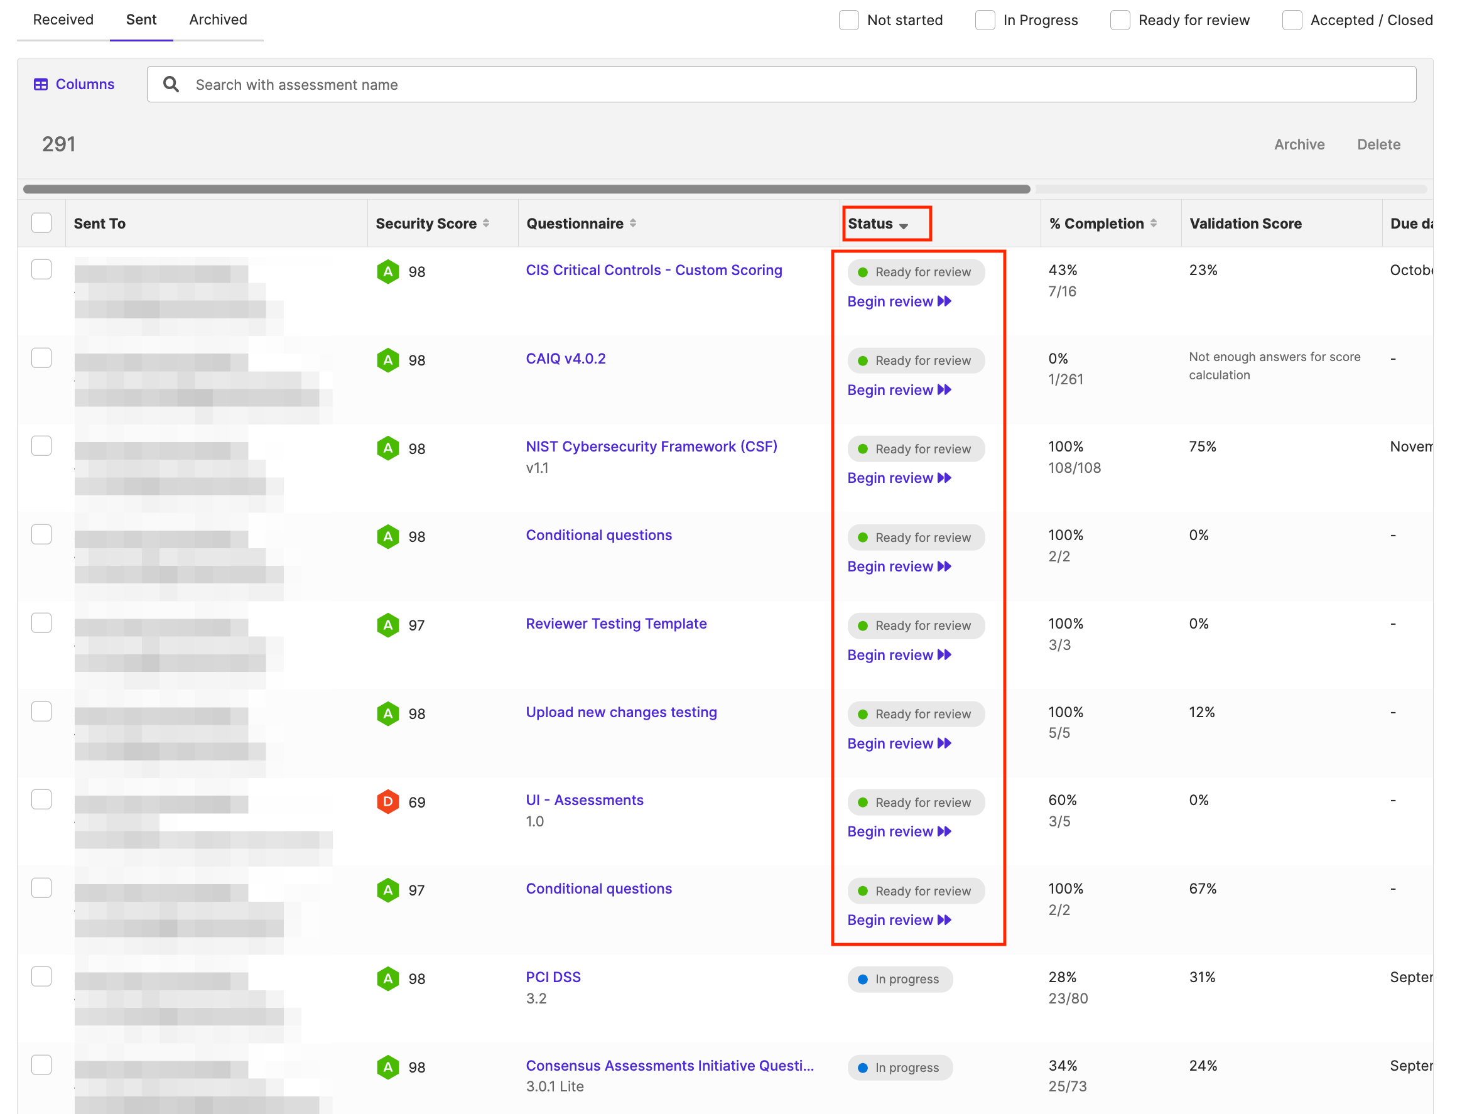Focus the assessment name search field
The image size is (1472, 1114).
(781, 85)
